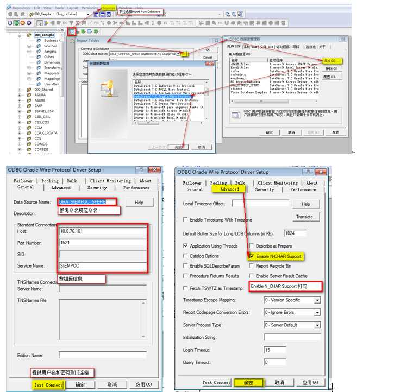The image size is (394, 392).
Task: Click 完成 (Finish) in driver wizard
Action: coord(178,147)
